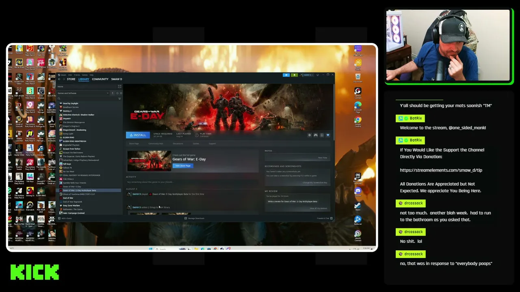Open the Steam STORE tab
Image resolution: width=520 pixels, height=292 pixels.
pyautogui.click(x=71, y=79)
